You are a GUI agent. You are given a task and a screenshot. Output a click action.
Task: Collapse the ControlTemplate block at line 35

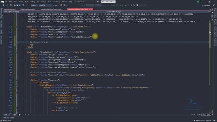(x=17, y=85)
